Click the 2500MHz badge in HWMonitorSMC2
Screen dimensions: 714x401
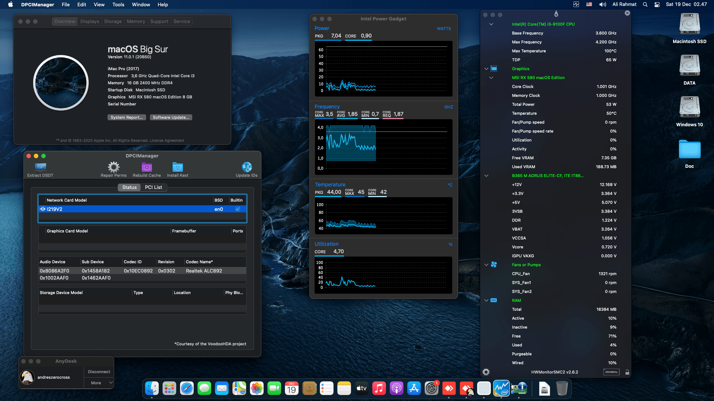(x=611, y=372)
